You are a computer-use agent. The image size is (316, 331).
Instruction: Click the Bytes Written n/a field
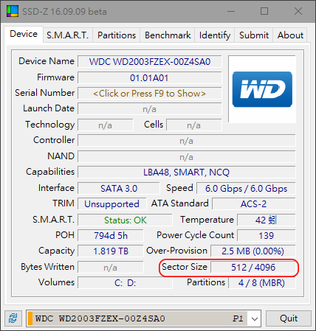[x=111, y=268]
